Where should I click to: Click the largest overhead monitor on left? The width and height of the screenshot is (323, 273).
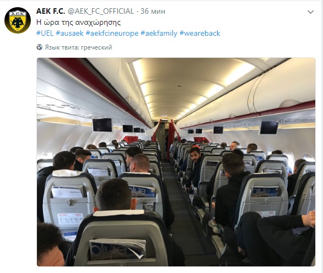pos(103,125)
